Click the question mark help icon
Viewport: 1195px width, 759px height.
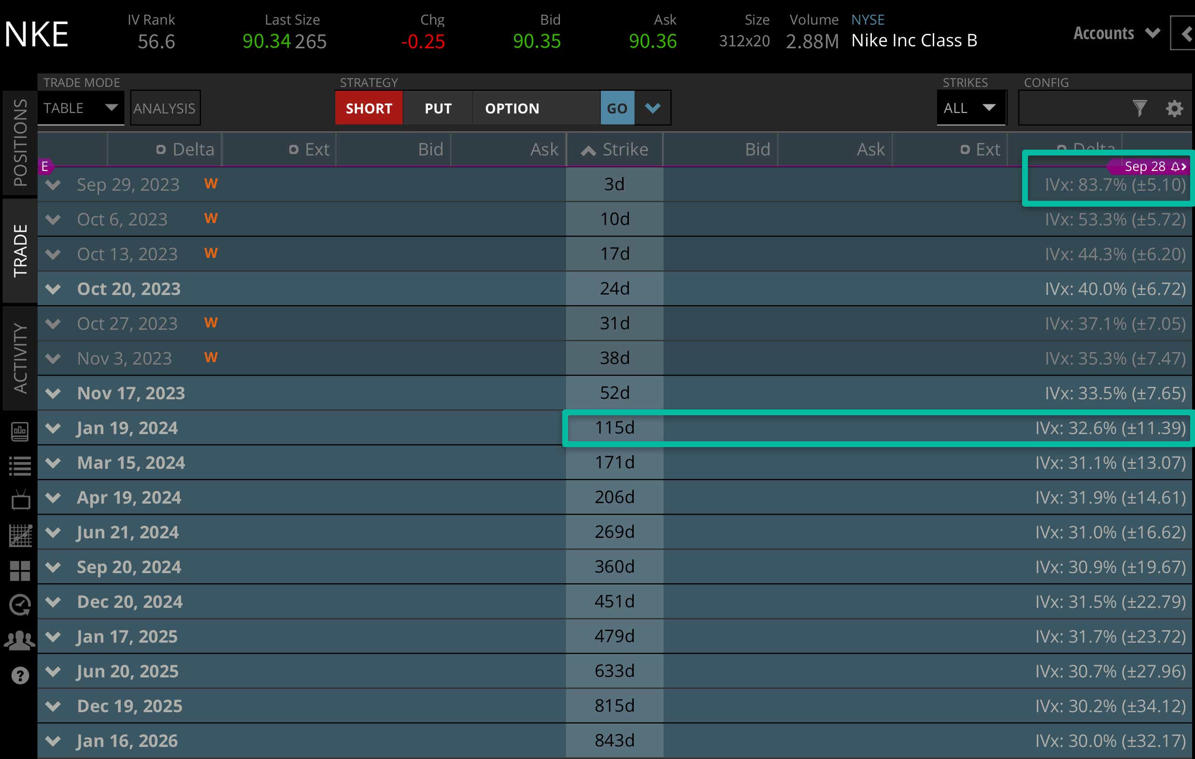pyautogui.click(x=20, y=675)
